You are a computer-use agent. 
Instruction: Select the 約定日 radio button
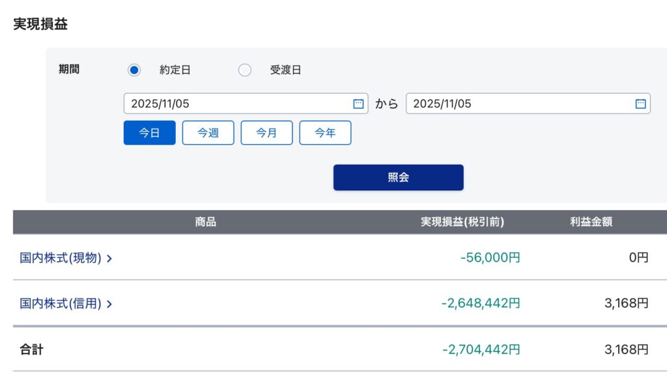134,70
